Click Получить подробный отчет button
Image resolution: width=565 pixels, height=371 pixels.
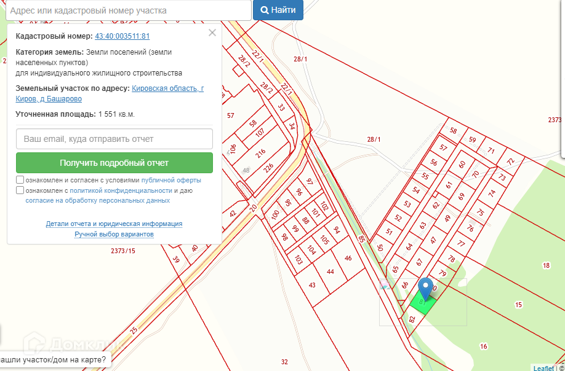tap(114, 163)
